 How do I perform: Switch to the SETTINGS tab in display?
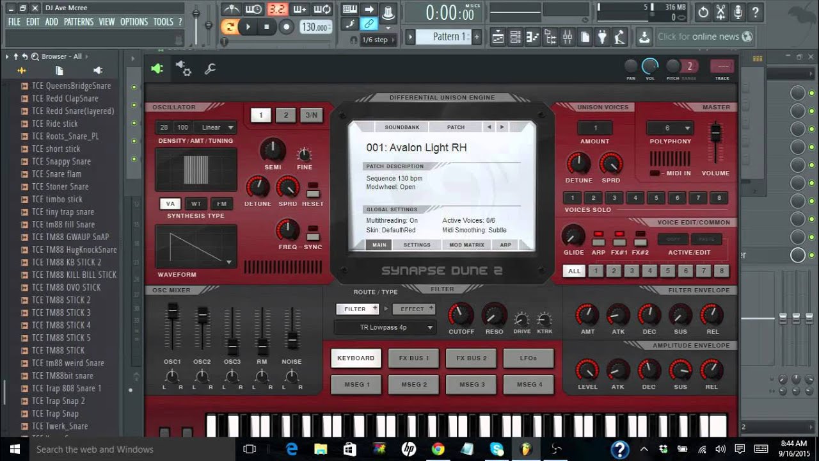point(417,245)
